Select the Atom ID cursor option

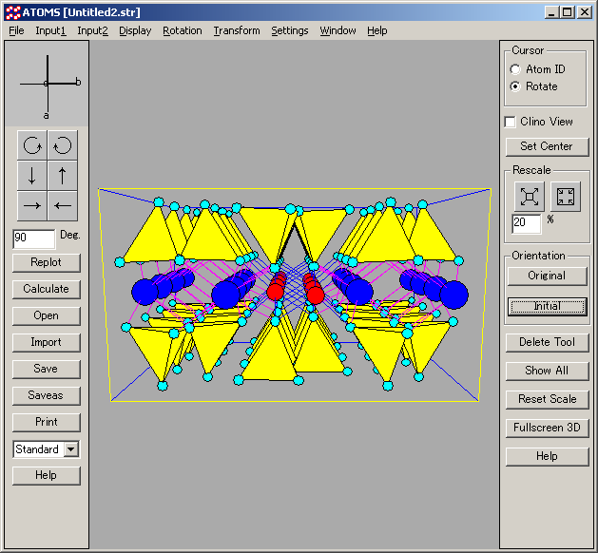516,69
